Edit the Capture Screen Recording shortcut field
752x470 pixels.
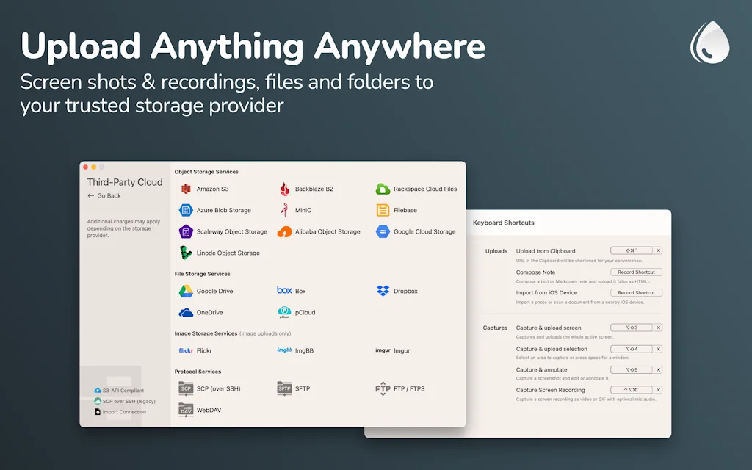pyautogui.click(x=632, y=391)
